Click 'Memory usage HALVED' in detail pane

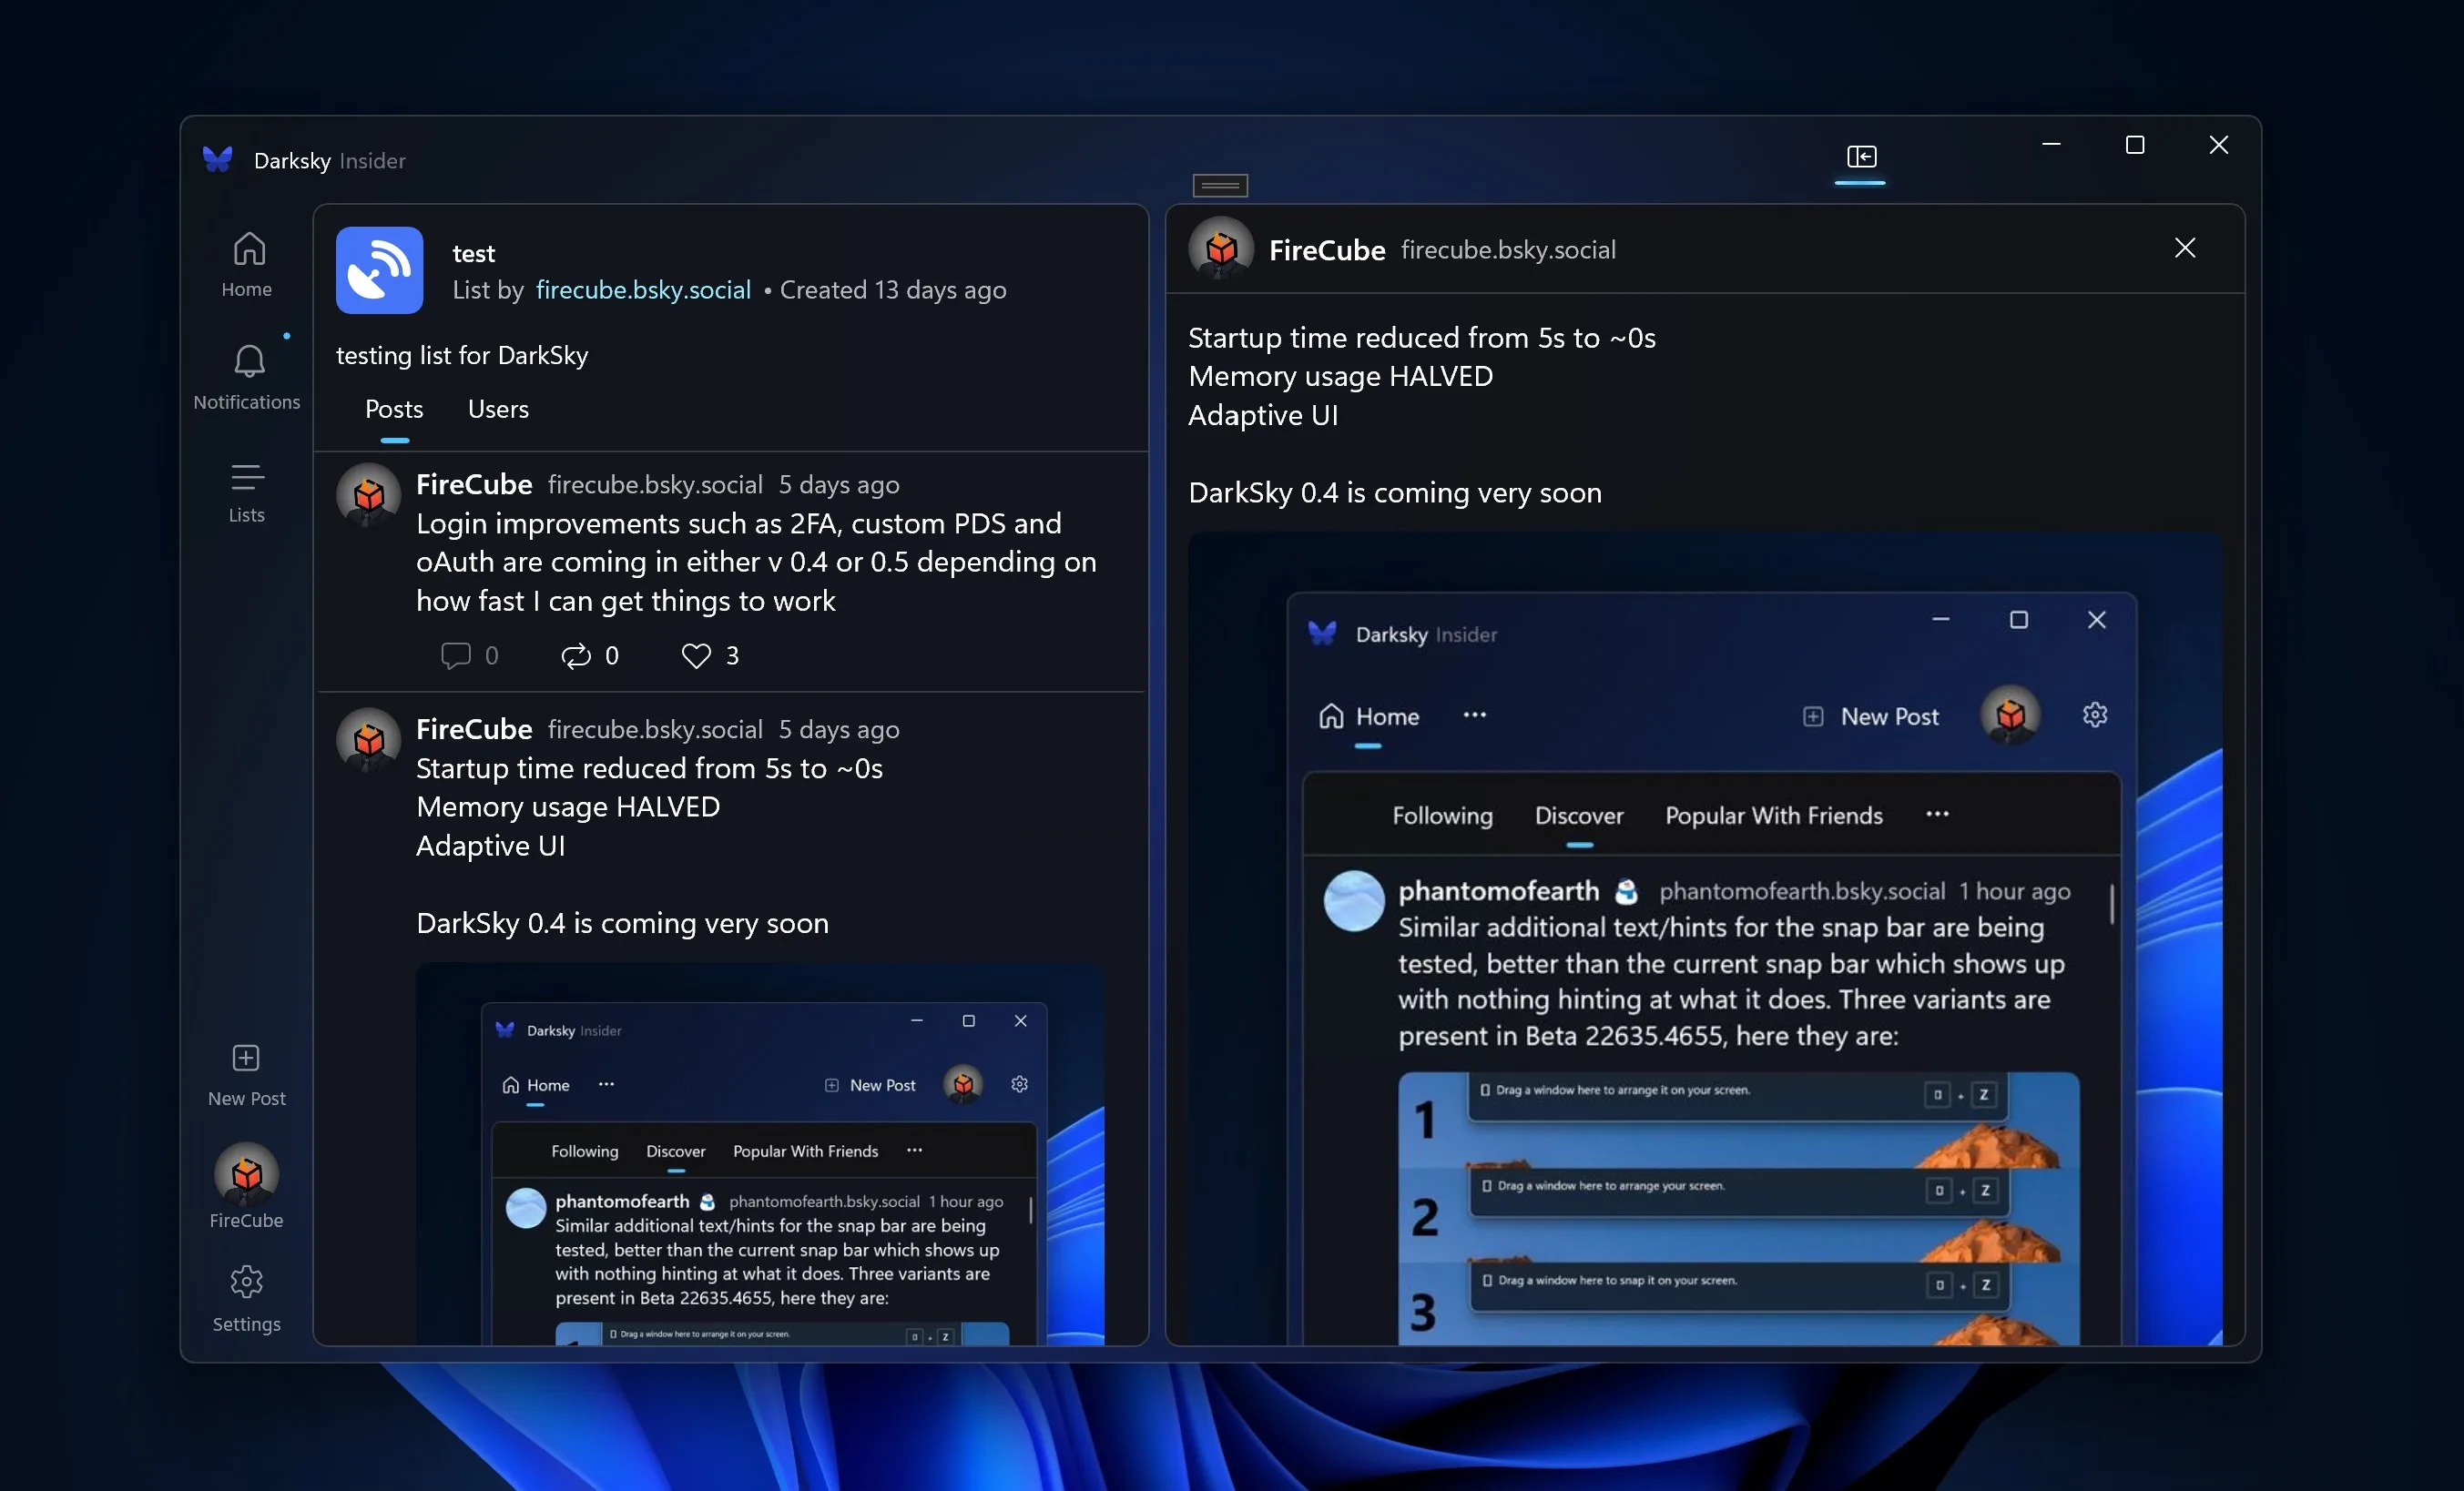[x=1340, y=376]
